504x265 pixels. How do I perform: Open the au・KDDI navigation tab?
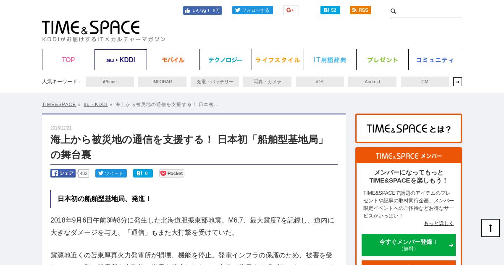tap(121, 60)
